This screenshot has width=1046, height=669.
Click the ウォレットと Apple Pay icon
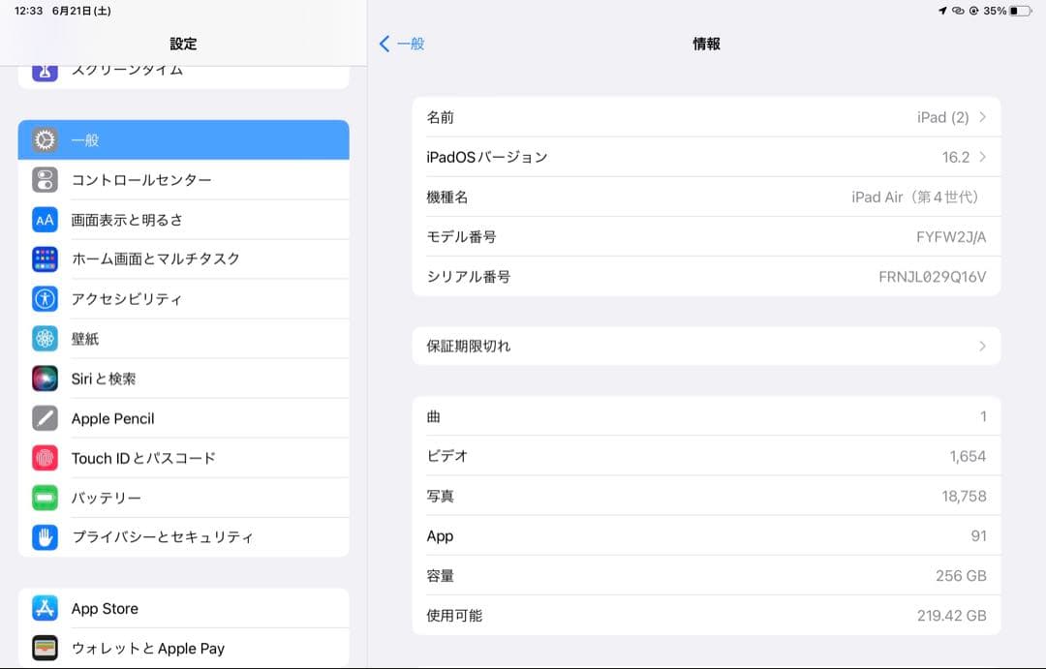(44, 648)
